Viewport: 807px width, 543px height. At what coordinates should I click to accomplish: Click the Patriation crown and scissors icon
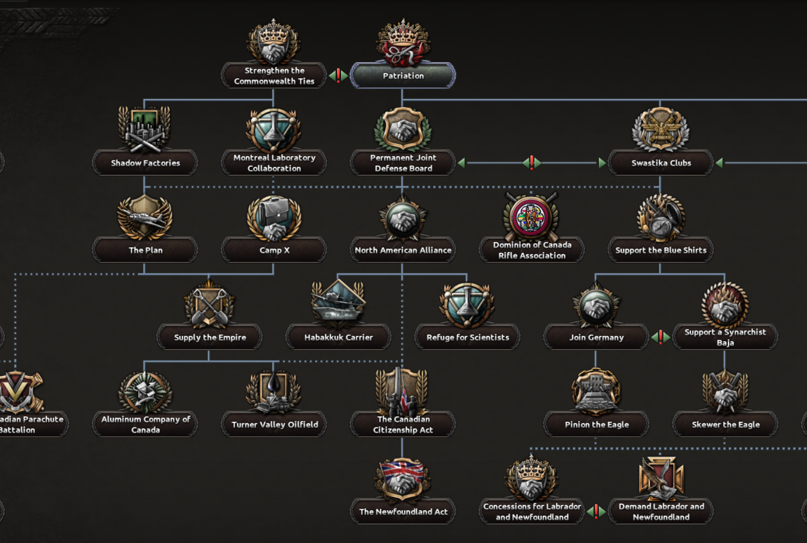tap(403, 44)
